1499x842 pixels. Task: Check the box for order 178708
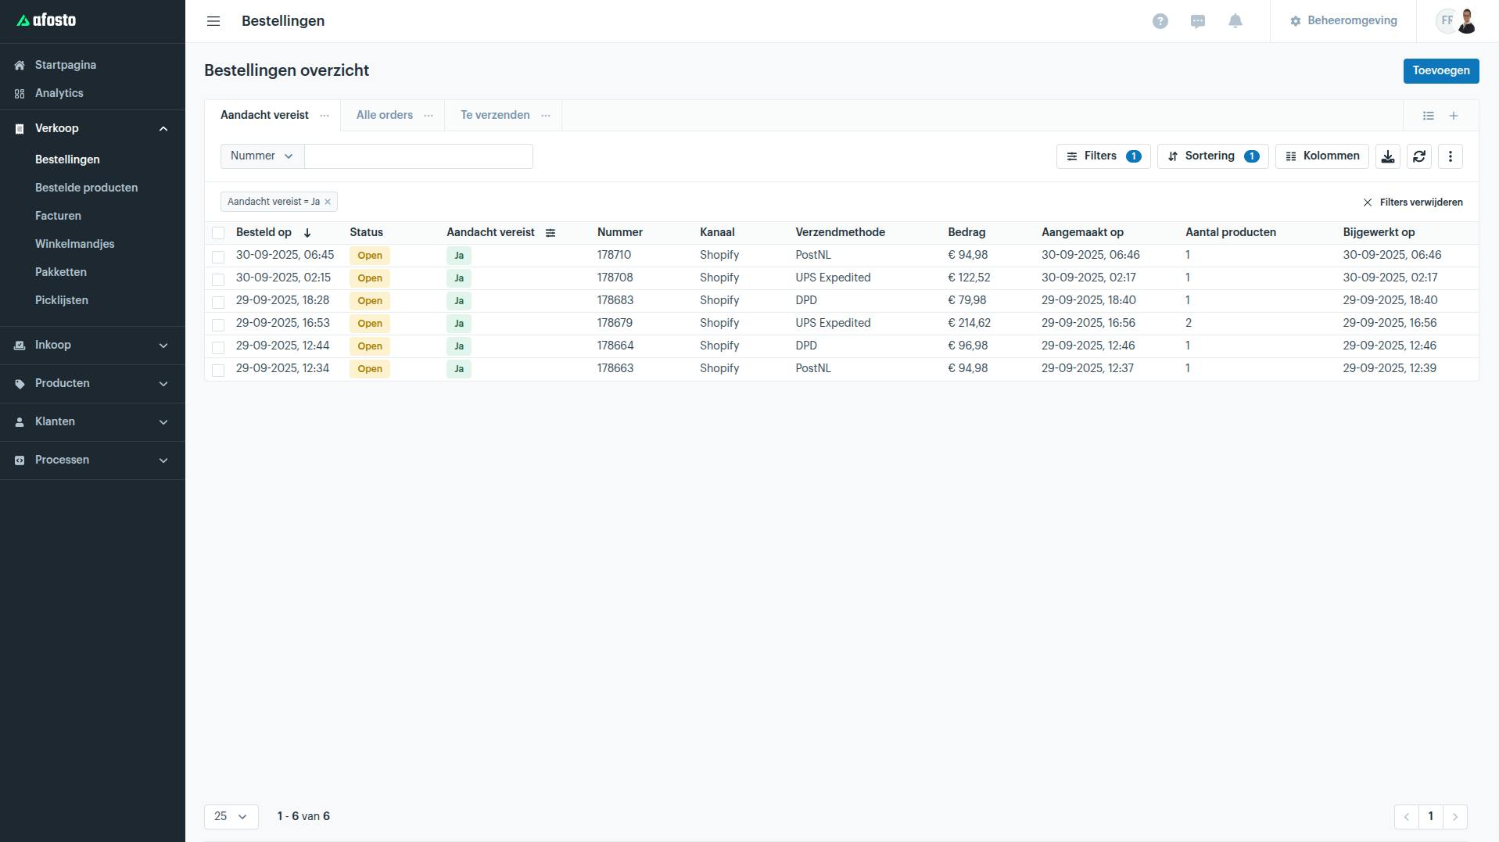click(x=218, y=279)
